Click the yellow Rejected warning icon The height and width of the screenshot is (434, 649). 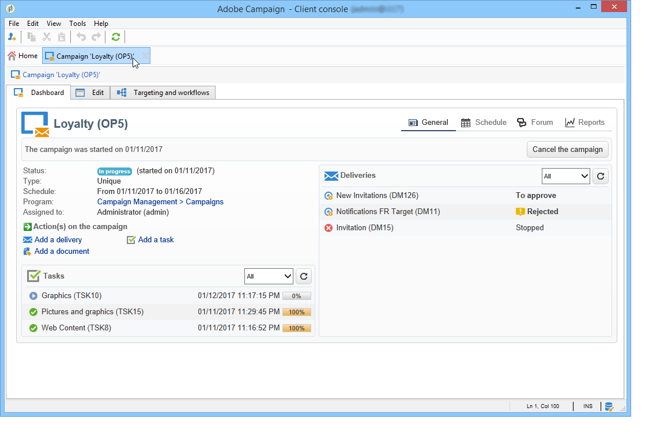(520, 212)
